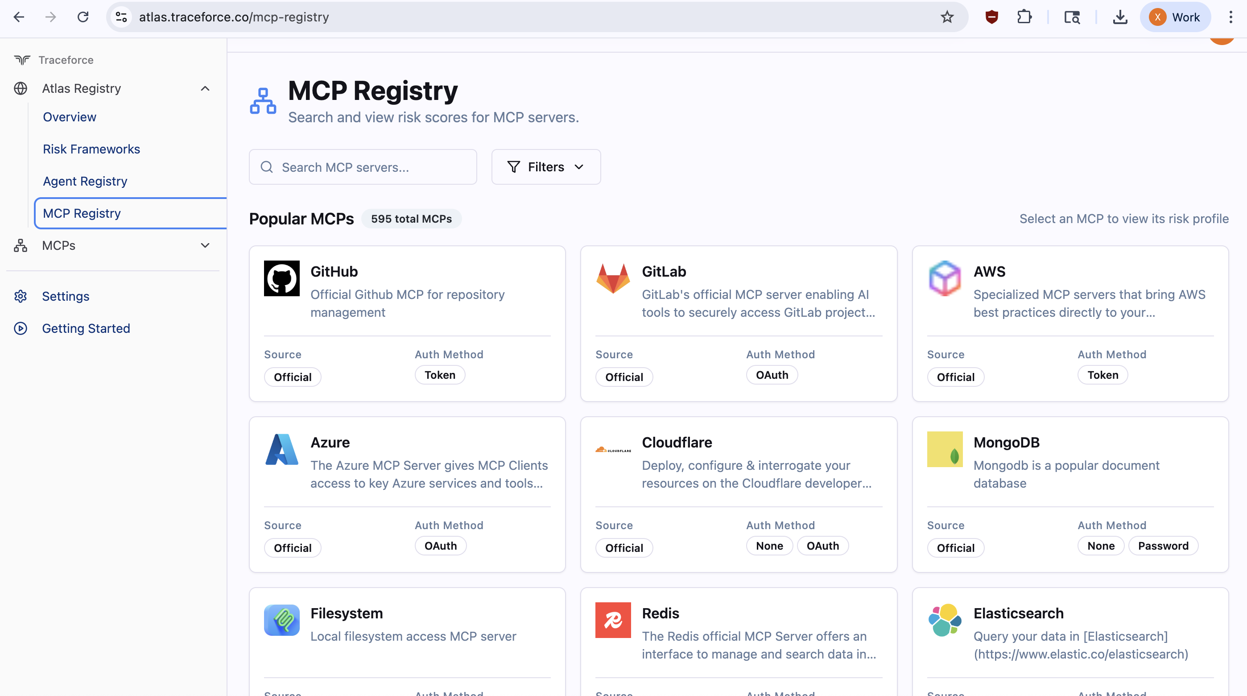Click GitLab's OAuth auth badge

coord(772,375)
